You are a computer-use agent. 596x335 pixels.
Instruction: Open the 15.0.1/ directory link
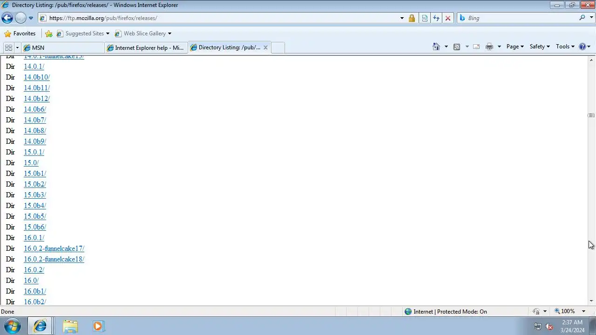pyautogui.click(x=34, y=152)
